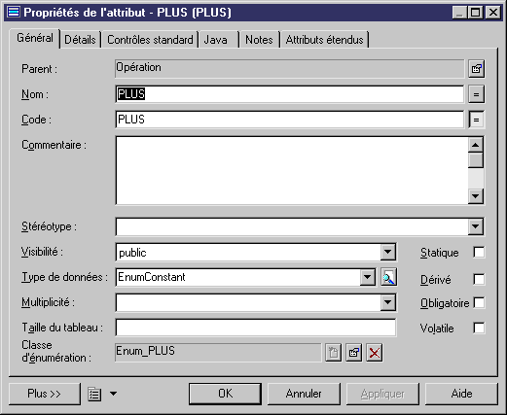Toggle the Dérivé checkbox

pyautogui.click(x=479, y=279)
